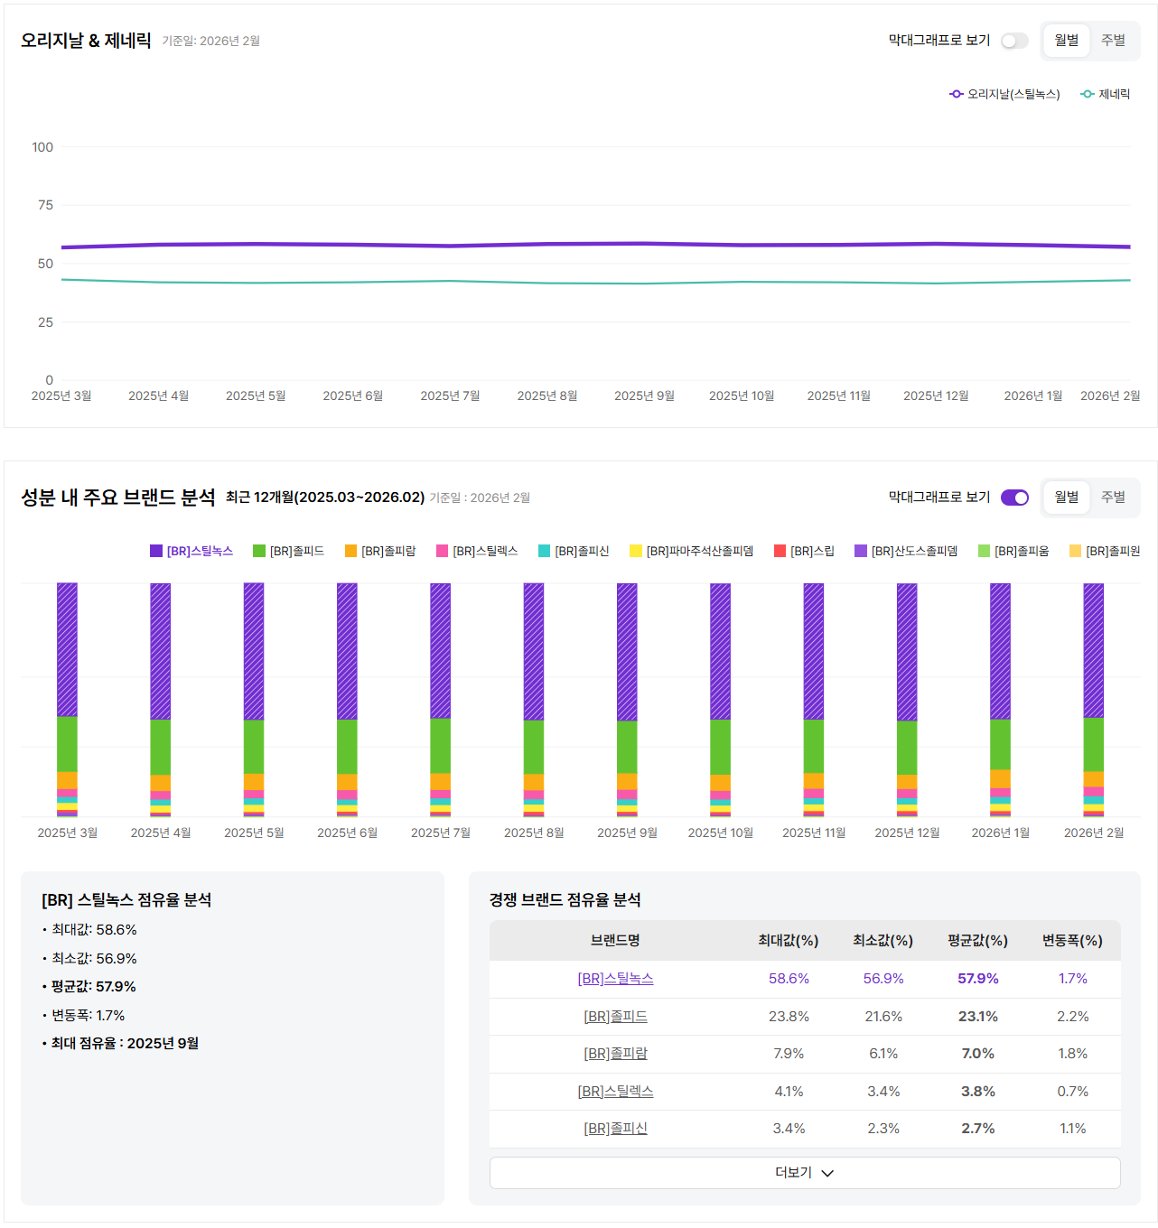
Task: Click the purple [BR]스틸녹스 legend swatch
Action: coord(156,551)
